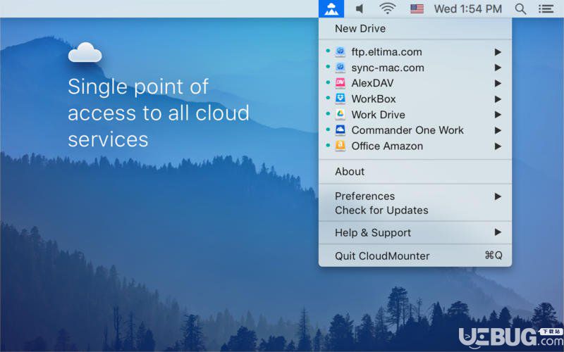Expand the Office Amazon submenu arrow
Screen dimensions: 564x352
[498, 146]
